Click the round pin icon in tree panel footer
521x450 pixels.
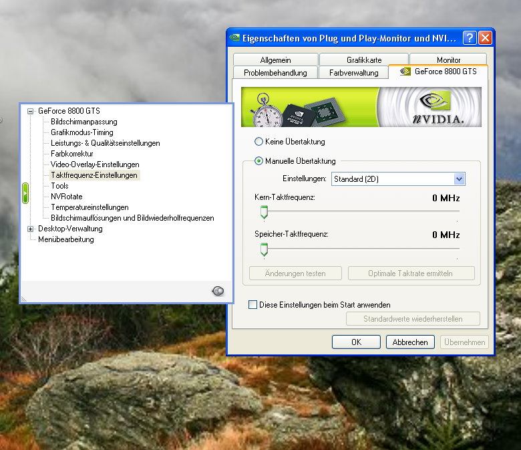pos(218,291)
